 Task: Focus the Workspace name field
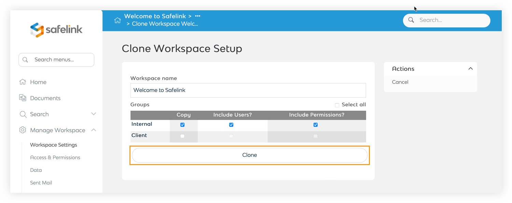coord(248,90)
